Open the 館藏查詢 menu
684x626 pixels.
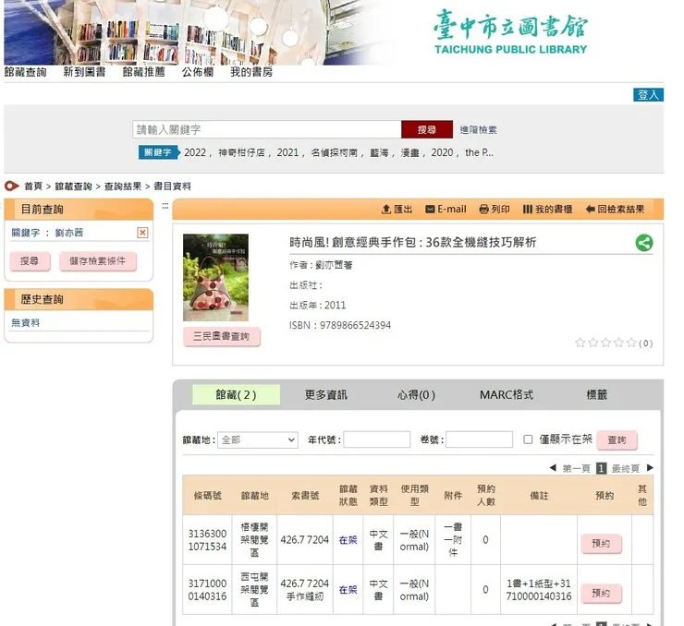(x=25, y=72)
